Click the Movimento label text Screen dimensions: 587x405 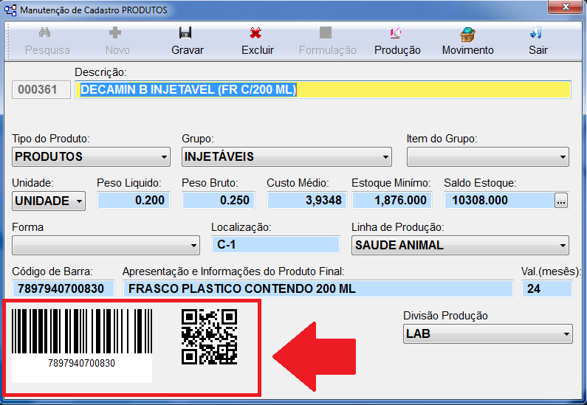point(468,50)
